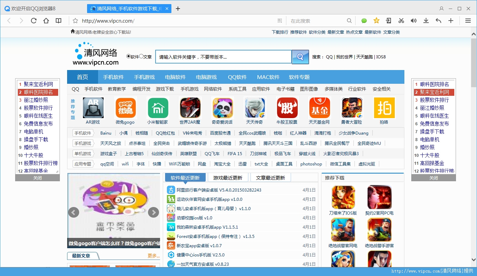Open the 世界2AR魔 app icon

pyautogui.click(x=190, y=108)
